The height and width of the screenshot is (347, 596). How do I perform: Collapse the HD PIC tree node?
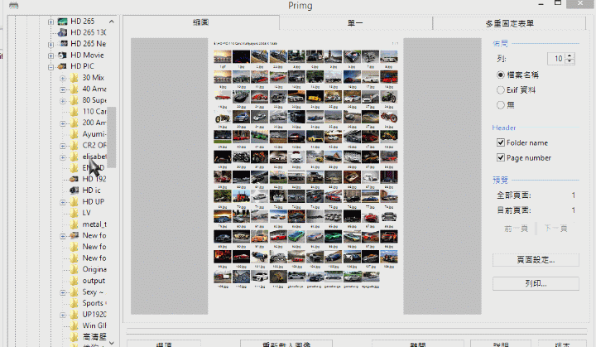(50, 67)
